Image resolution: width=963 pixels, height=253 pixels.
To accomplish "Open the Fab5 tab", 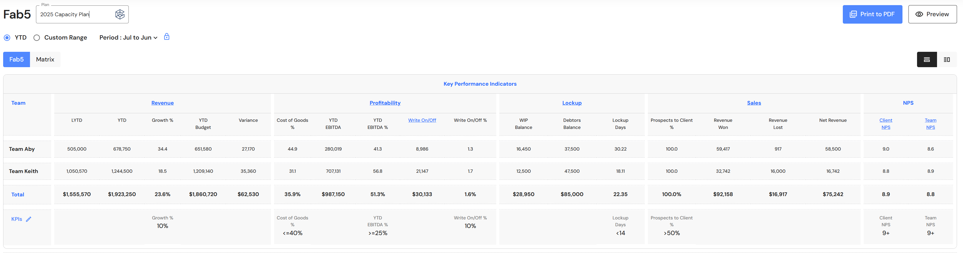I will click(17, 59).
